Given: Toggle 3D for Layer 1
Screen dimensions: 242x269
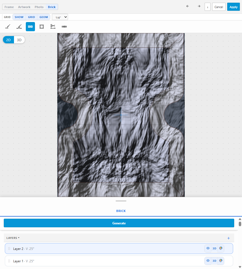Looking at the screenshot, I should (214, 261).
